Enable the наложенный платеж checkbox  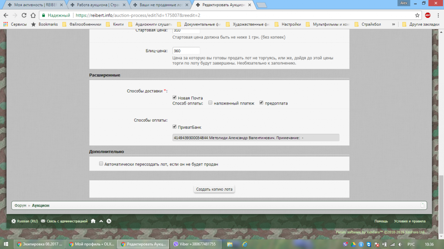point(210,103)
